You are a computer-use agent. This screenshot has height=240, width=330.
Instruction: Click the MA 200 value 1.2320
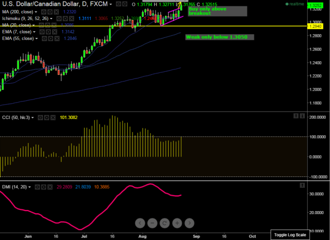coord(70,12)
